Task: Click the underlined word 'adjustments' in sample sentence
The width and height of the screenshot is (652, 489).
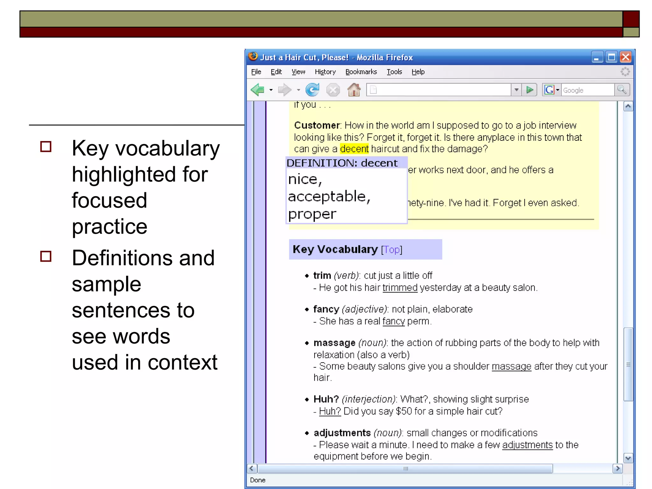Action: 528,445
